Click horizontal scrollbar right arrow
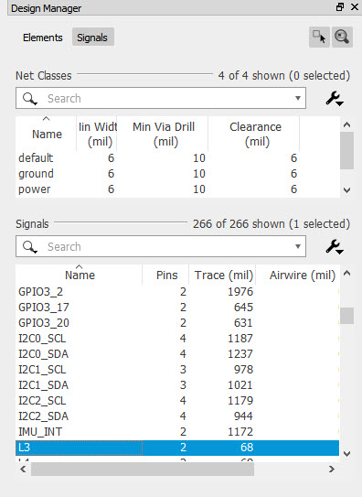The height and width of the screenshot is (497, 362). coord(331,469)
